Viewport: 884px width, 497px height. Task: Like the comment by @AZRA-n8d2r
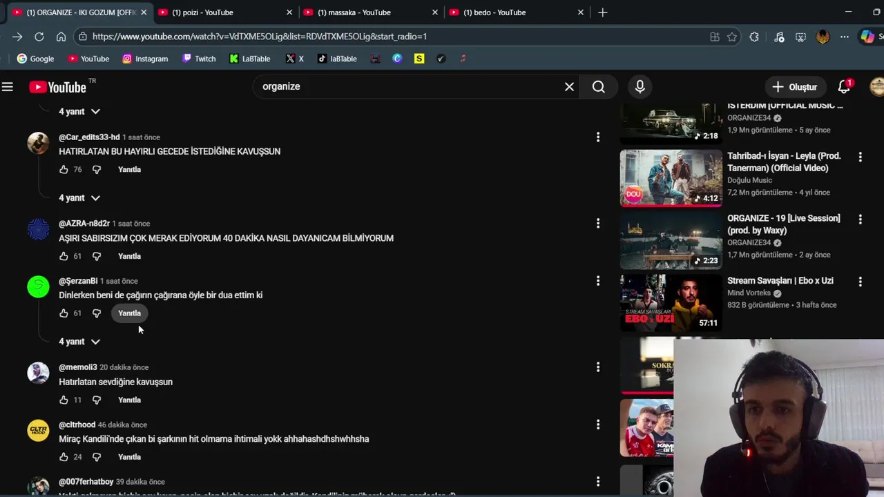click(x=64, y=256)
